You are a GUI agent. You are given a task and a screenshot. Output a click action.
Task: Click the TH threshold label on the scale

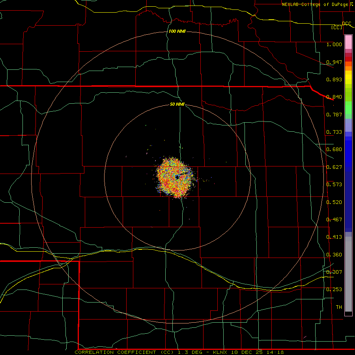[x=339, y=307]
